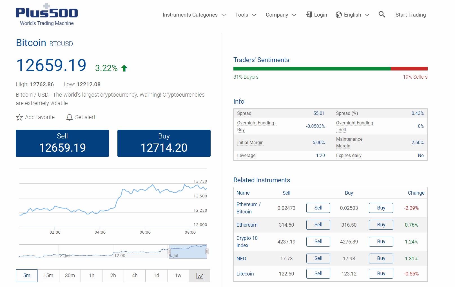Click the 19% Sellers text
Image resolution: width=455 pixels, height=287 pixels.
click(x=415, y=77)
